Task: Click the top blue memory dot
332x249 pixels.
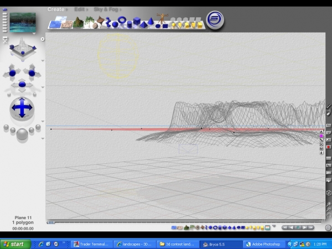Action: tap(4, 10)
